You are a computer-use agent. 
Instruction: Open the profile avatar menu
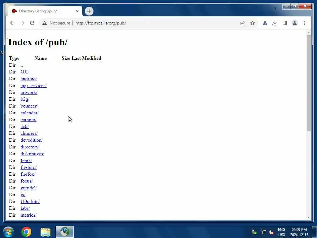pos(295,23)
